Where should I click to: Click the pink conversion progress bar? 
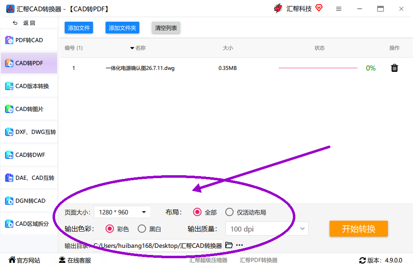pos(318,68)
